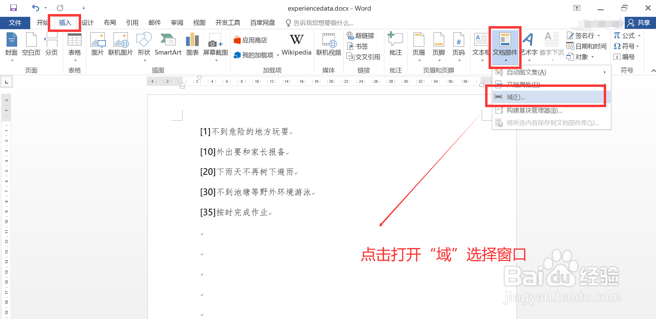Image resolution: width=656 pixels, height=319 pixels.
Task: Click the Redo icon in quick access toolbar
Action: point(60,8)
